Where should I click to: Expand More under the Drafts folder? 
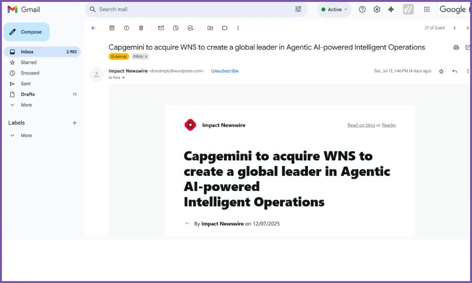click(26, 105)
